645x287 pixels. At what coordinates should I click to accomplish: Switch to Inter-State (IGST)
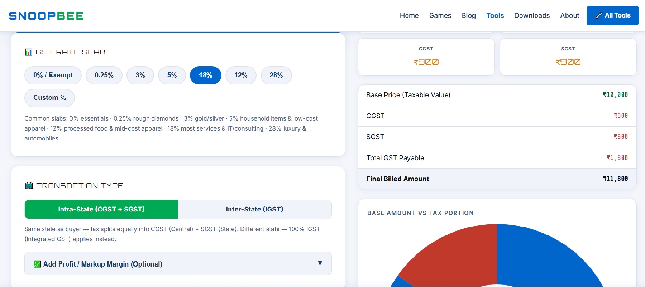click(x=255, y=209)
